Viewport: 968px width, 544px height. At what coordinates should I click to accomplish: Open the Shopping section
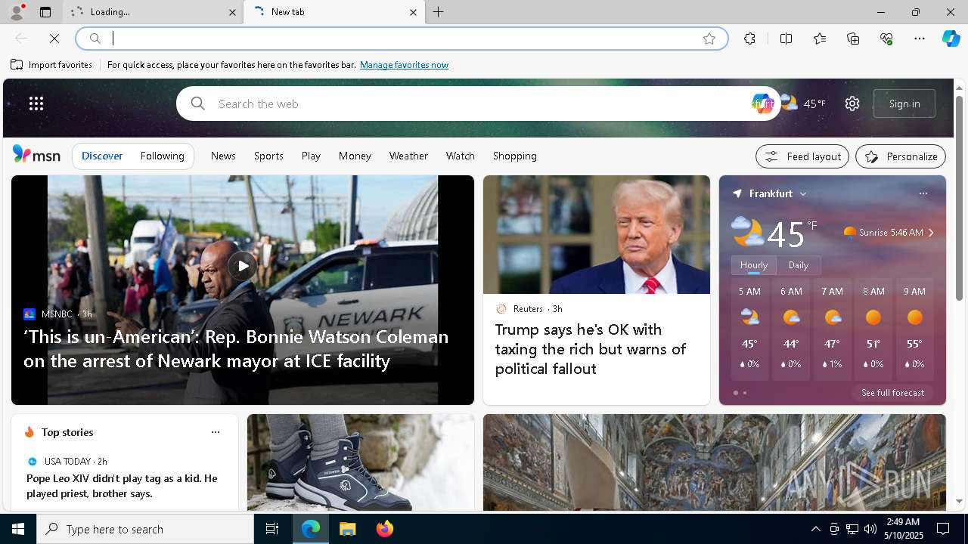[515, 156]
